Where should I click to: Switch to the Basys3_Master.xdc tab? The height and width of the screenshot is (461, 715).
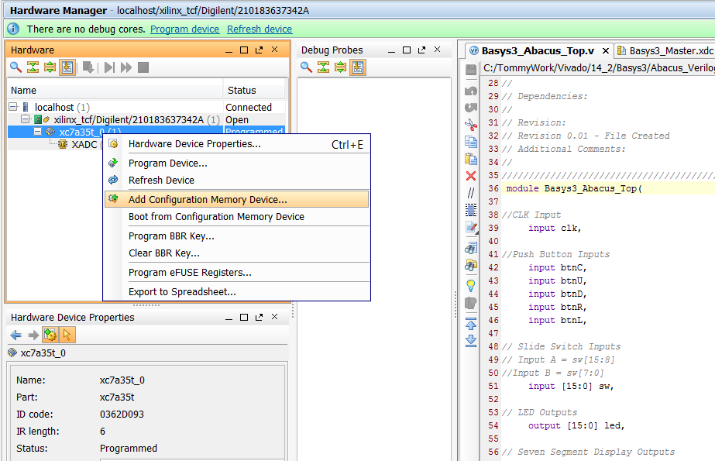click(x=665, y=50)
